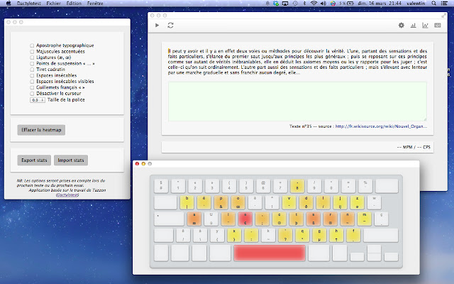The height and width of the screenshot is (284, 454).
Task: Open Notification Center list icon
Action: coord(443,3)
